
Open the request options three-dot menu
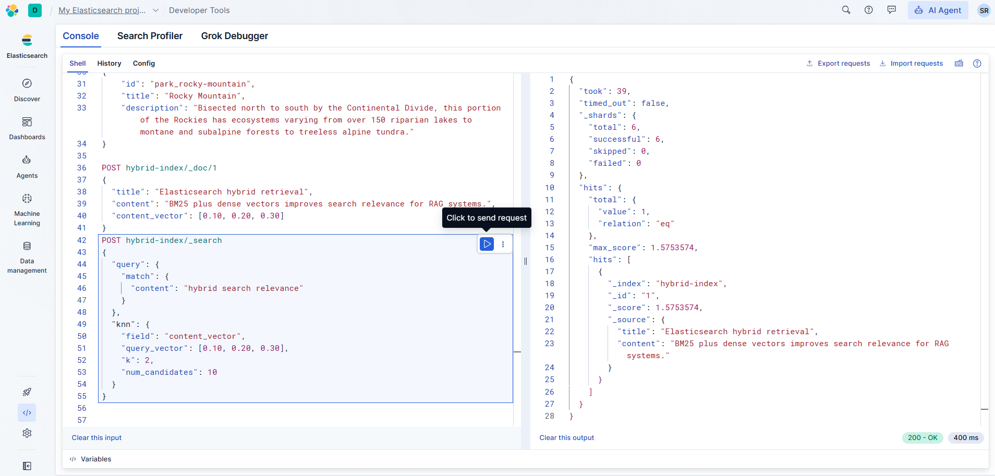(x=503, y=244)
